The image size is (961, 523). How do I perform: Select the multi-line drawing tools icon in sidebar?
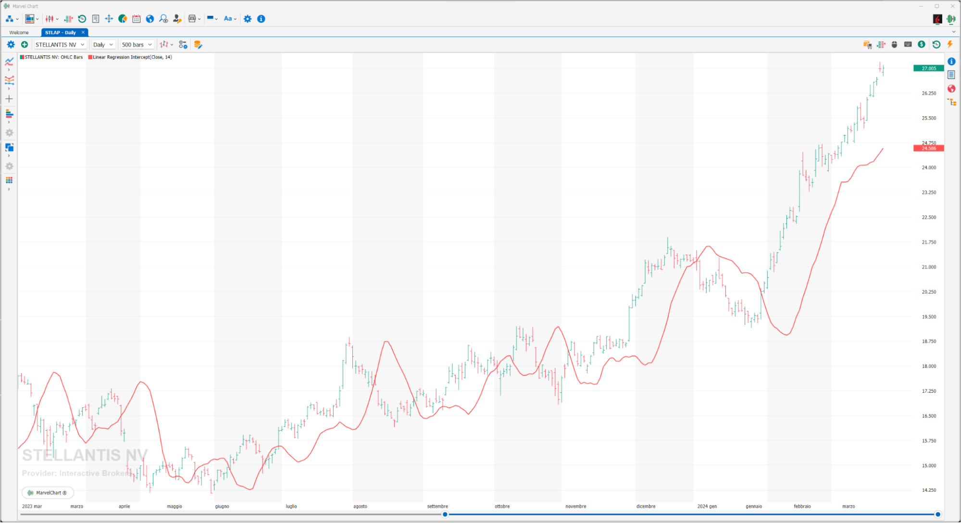coord(9,80)
